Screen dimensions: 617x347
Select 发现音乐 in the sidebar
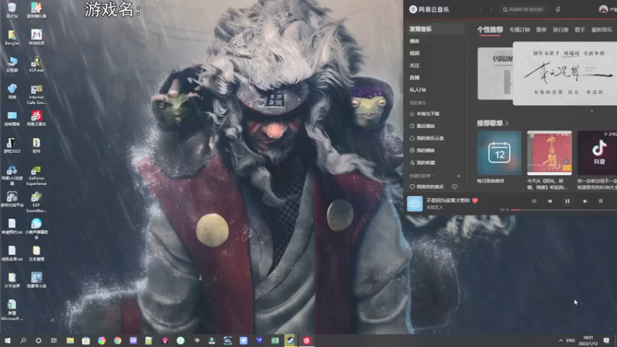(x=435, y=29)
